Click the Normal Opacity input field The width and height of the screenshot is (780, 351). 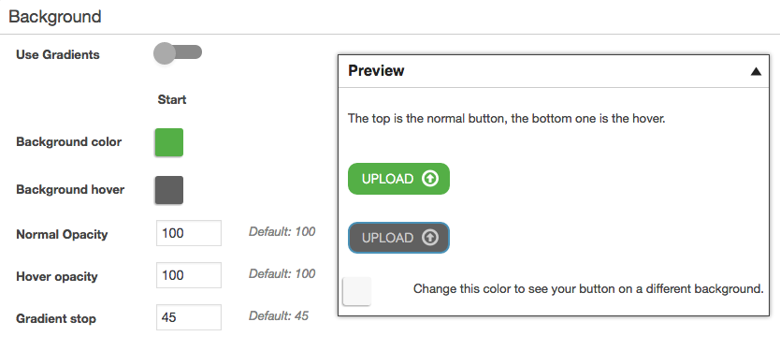click(x=189, y=233)
